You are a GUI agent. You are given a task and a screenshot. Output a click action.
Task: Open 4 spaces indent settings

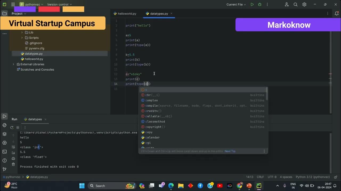[x=286, y=177]
